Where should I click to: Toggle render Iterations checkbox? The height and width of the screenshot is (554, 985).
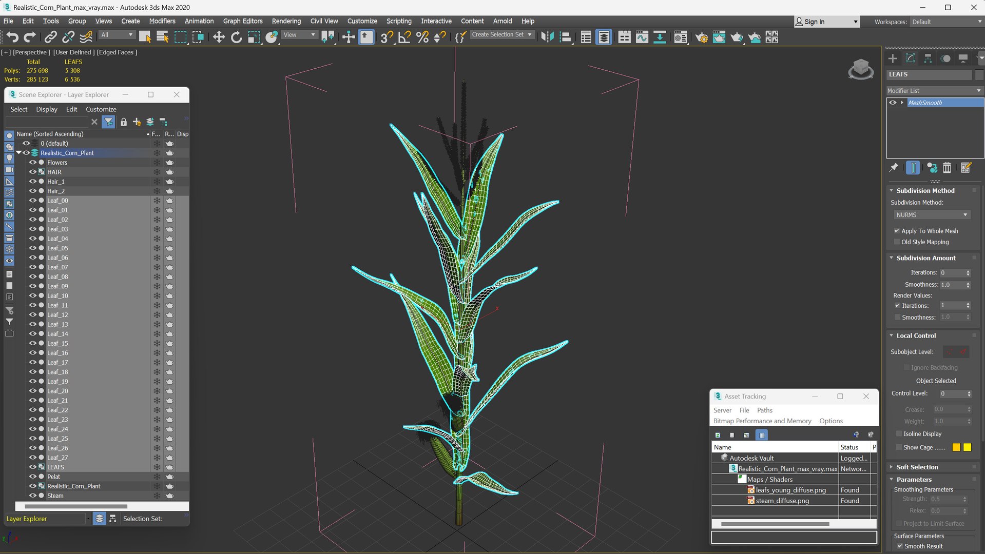tap(897, 306)
